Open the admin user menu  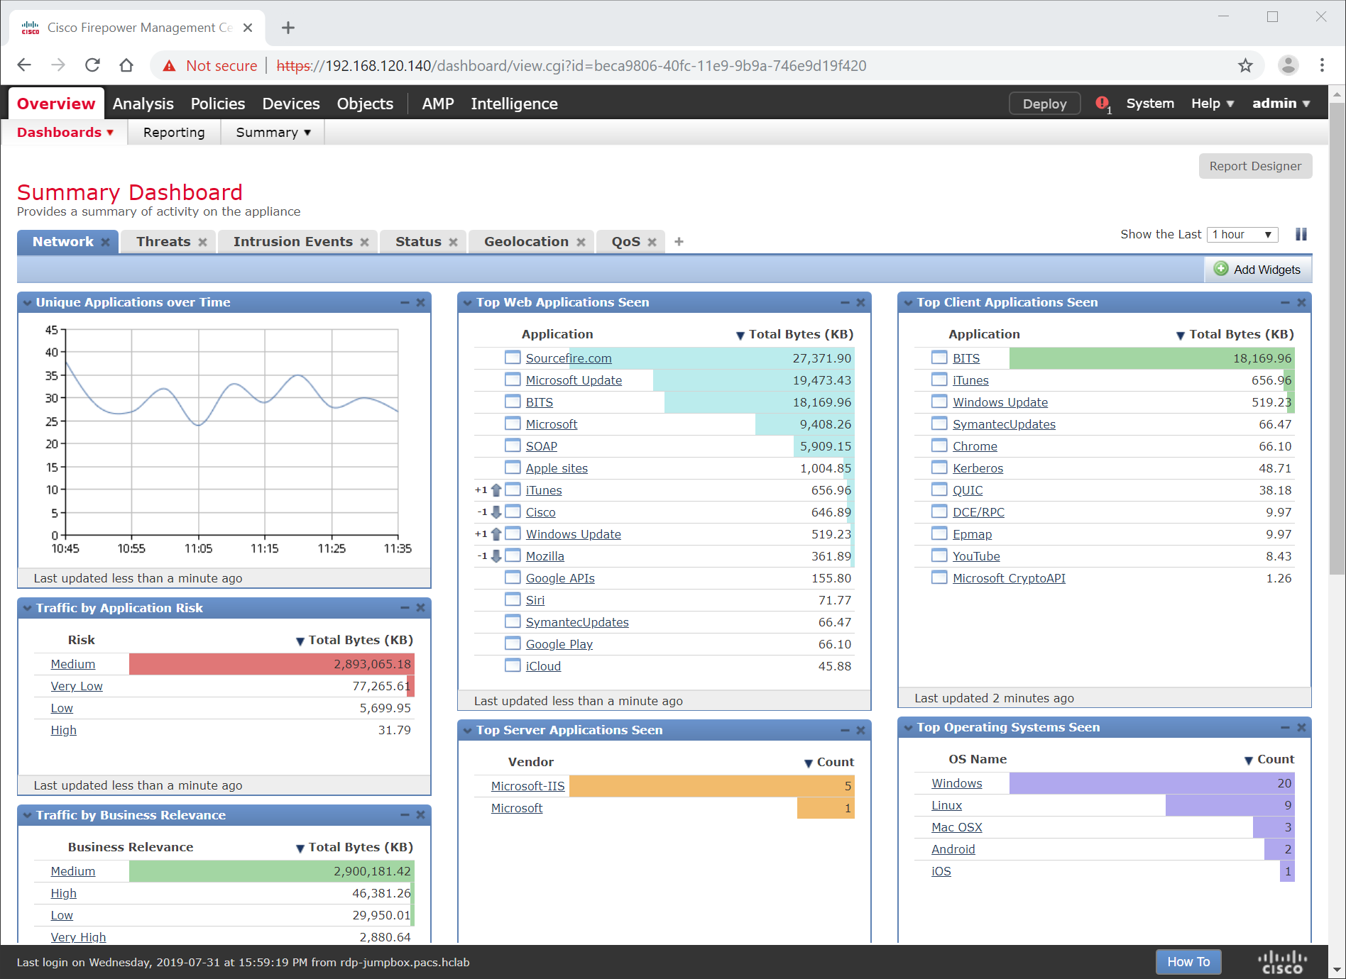(1280, 104)
